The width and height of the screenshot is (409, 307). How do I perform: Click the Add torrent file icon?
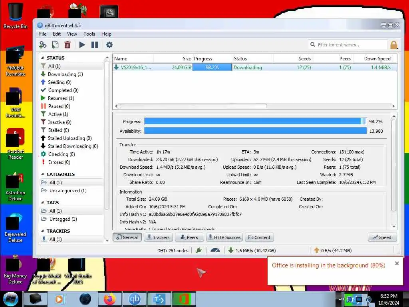[55, 45]
